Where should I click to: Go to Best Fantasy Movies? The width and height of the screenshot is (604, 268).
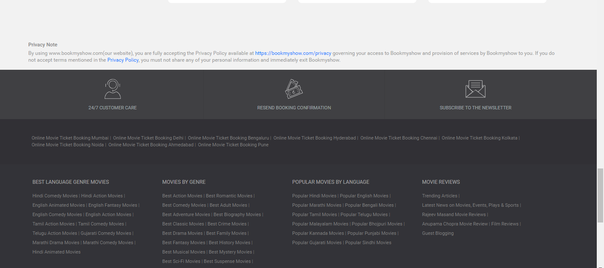(184, 242)
